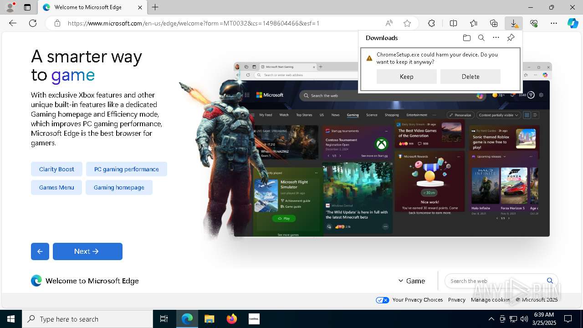Click the Downloads toolbar icon
Image resolution: width=583 pixels, height=328 pixels.
pyautogui.click(x=514, y=23)
